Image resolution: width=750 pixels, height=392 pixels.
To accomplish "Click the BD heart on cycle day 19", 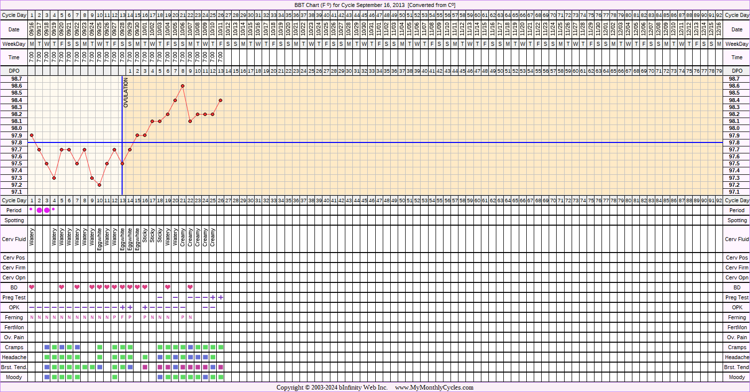I will point(167,287).
